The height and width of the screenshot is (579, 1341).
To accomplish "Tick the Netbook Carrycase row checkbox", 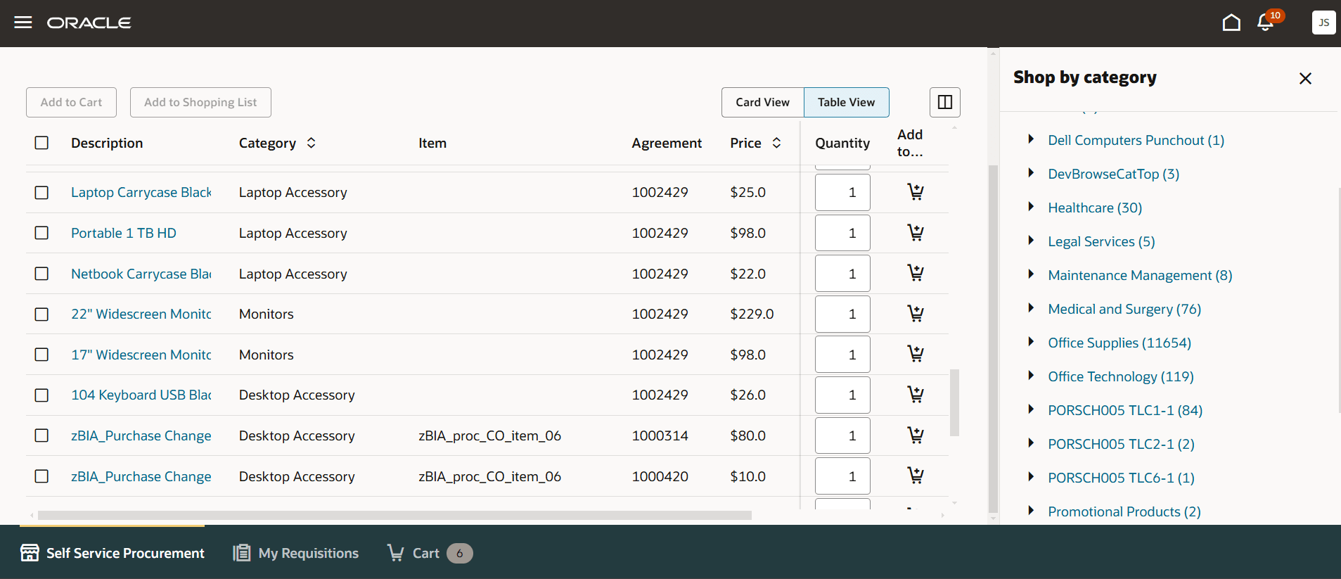I will (42, 274).
